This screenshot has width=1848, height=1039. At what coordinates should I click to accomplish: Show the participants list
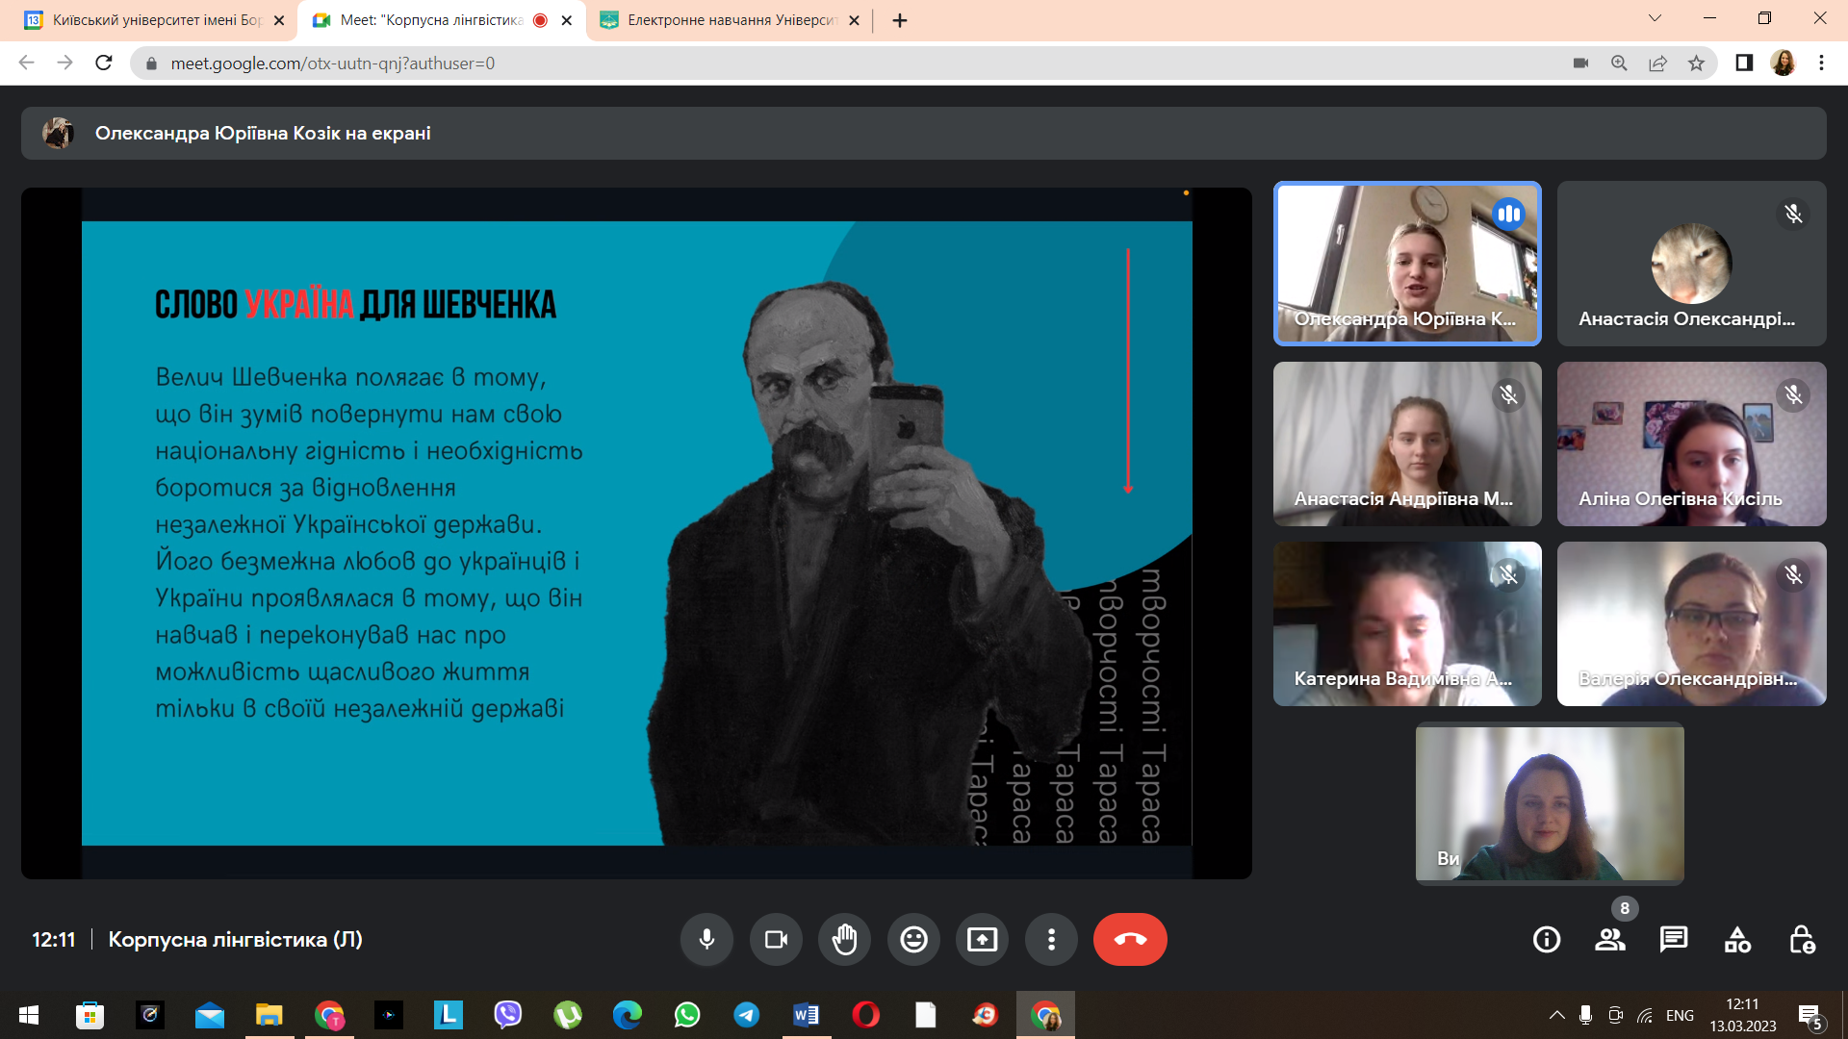point(1610,939)
